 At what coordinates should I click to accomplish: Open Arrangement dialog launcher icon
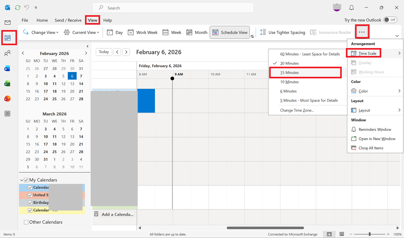252,37
